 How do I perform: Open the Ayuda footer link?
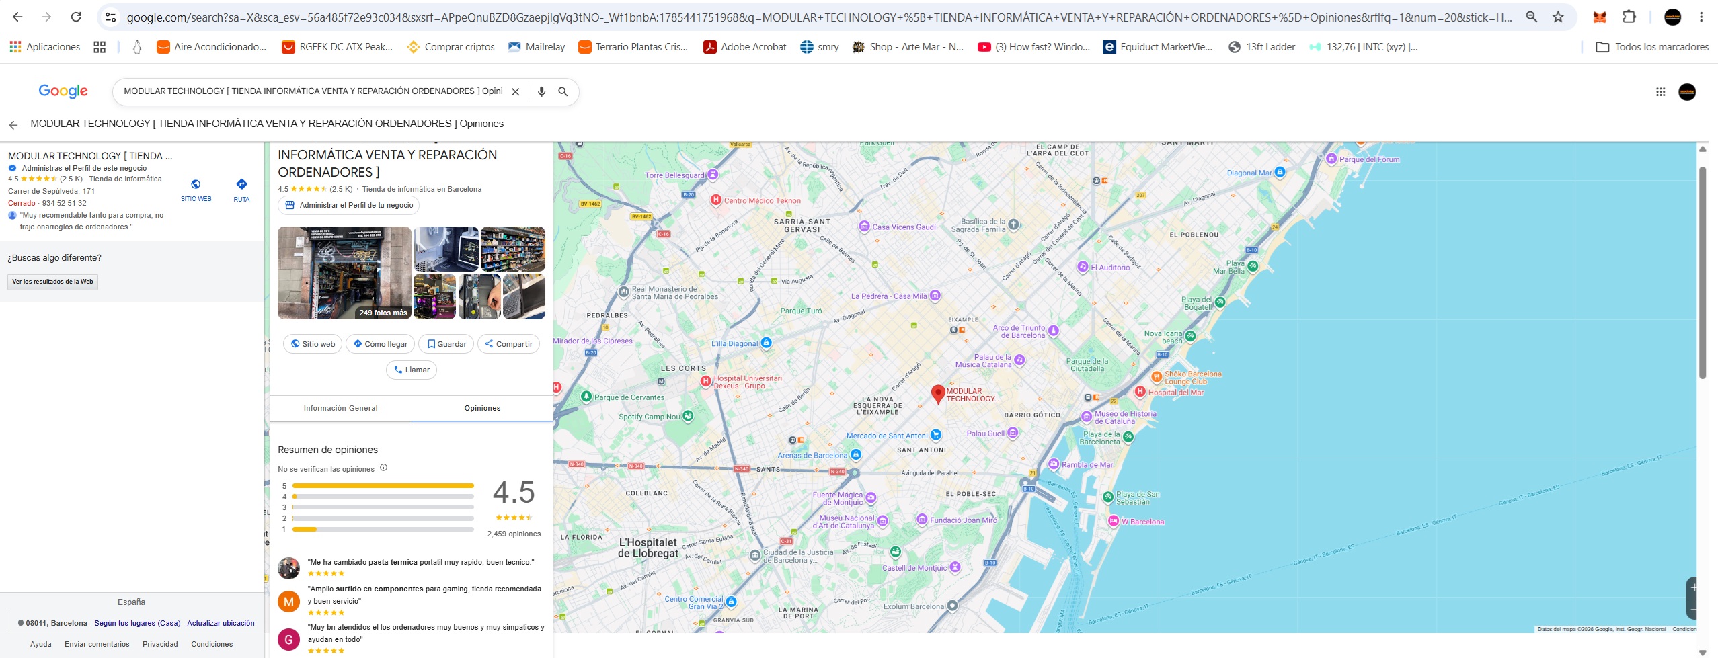click(x=41, y=644)
